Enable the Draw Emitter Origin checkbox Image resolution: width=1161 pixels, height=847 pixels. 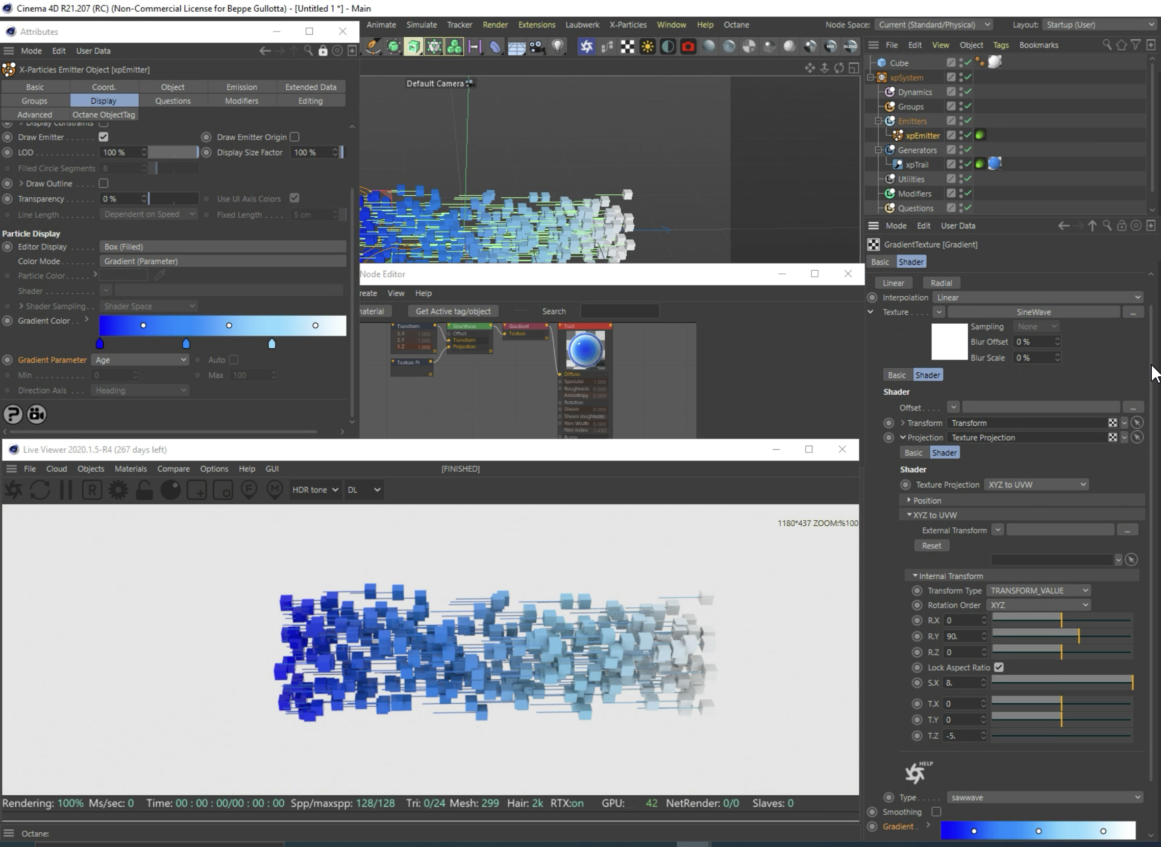pos(294,137)
